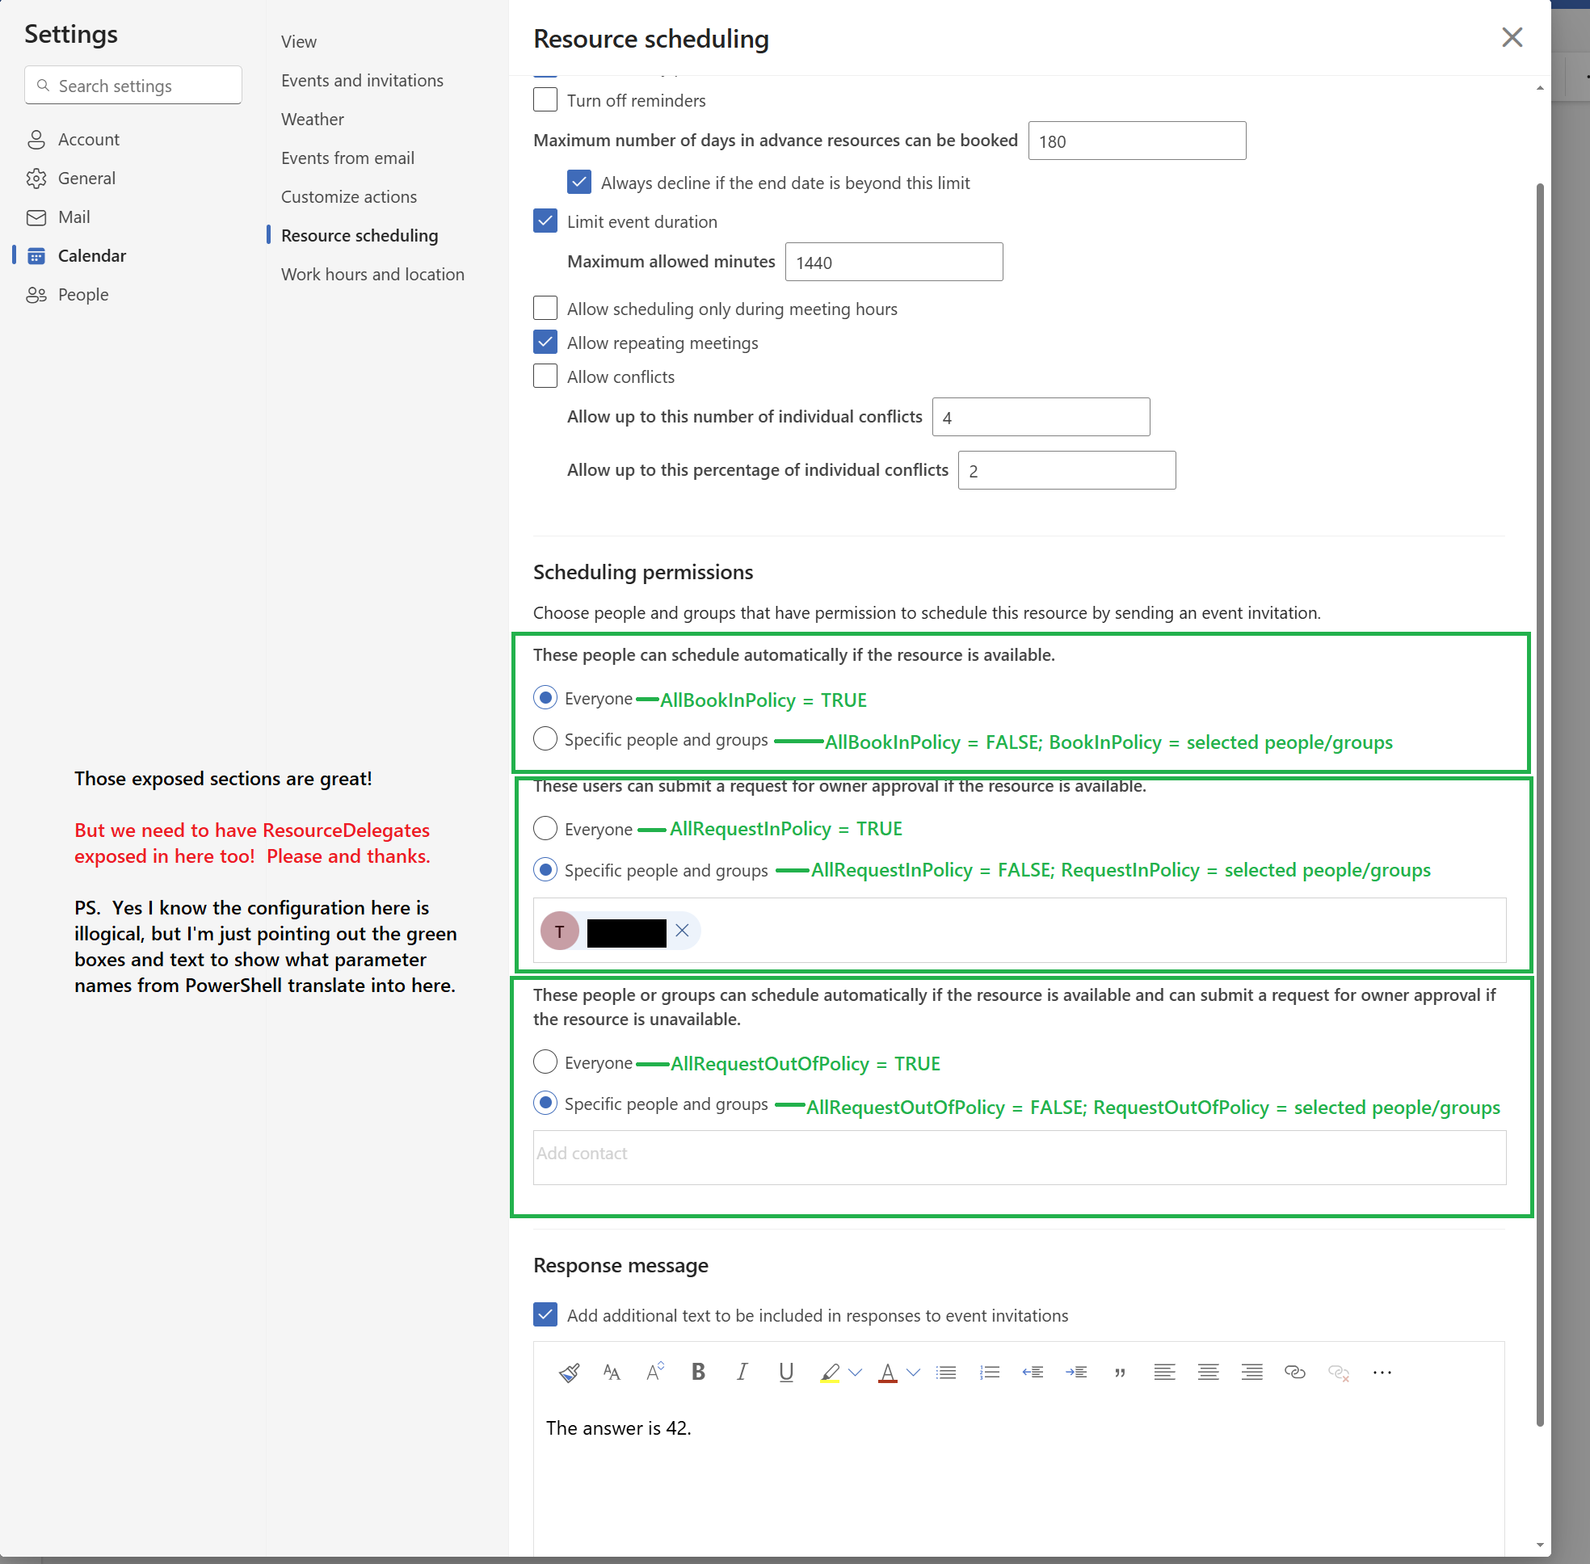Select the Format Painter tool
The height and width of the screenshot is (1564, 1590).
[568, 1372]
